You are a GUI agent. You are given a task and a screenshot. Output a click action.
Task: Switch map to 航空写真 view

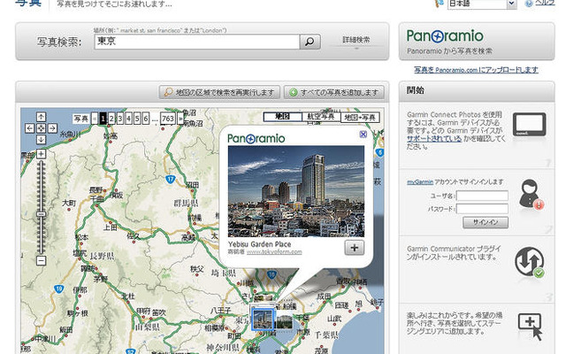(x=320, y=117)
